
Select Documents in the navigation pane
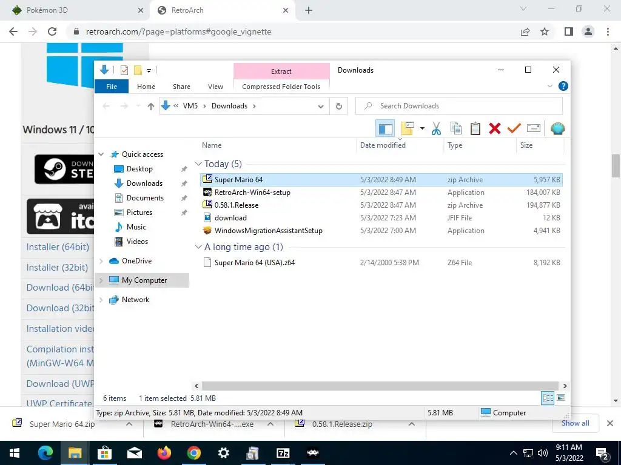click(145, 198)
